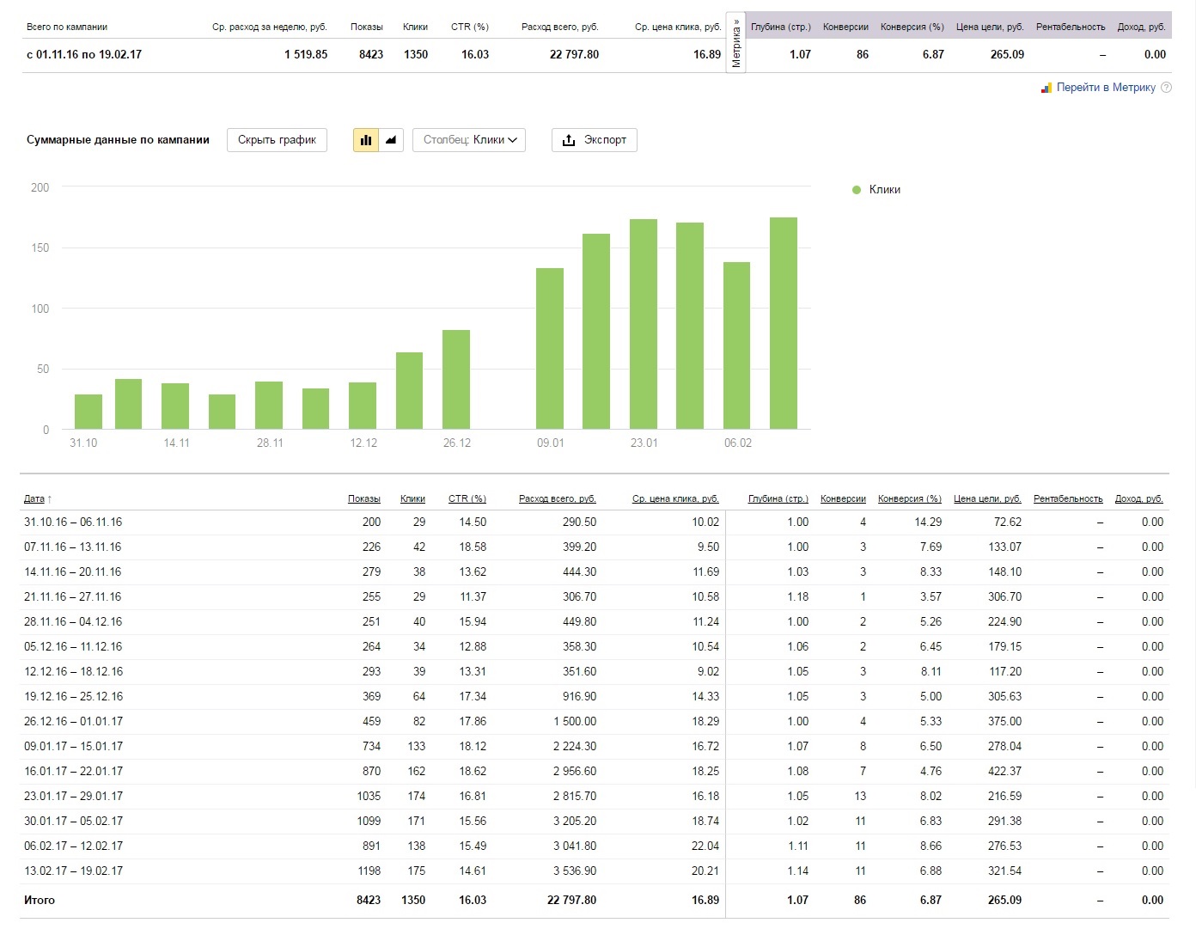Click 422.37 goal price value
1196x935 pixels.
pos(1004,772)
